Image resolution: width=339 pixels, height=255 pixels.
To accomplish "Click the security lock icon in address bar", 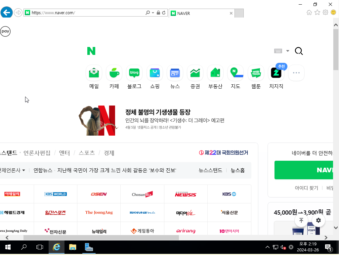I will click(158, 13).
